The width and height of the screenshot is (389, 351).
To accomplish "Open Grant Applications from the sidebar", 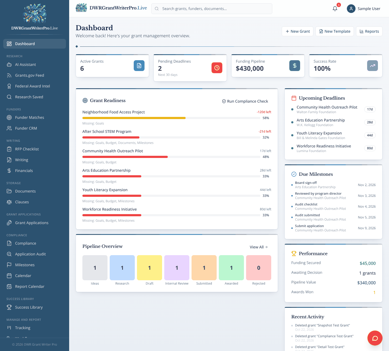I will pos(35,223).
